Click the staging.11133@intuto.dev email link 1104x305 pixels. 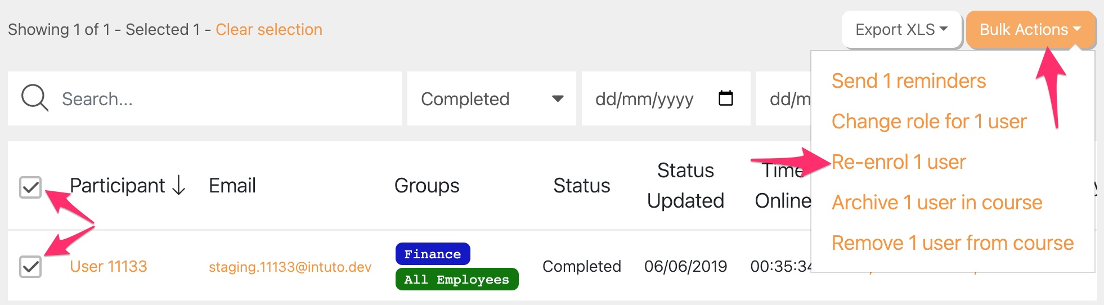tap(290, 267)
